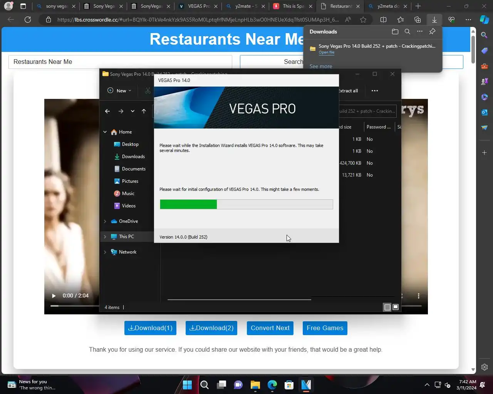Expand Network in Explorer sidebar
The height and width of the screenshot is (394, 493).
tap(105, 252)
